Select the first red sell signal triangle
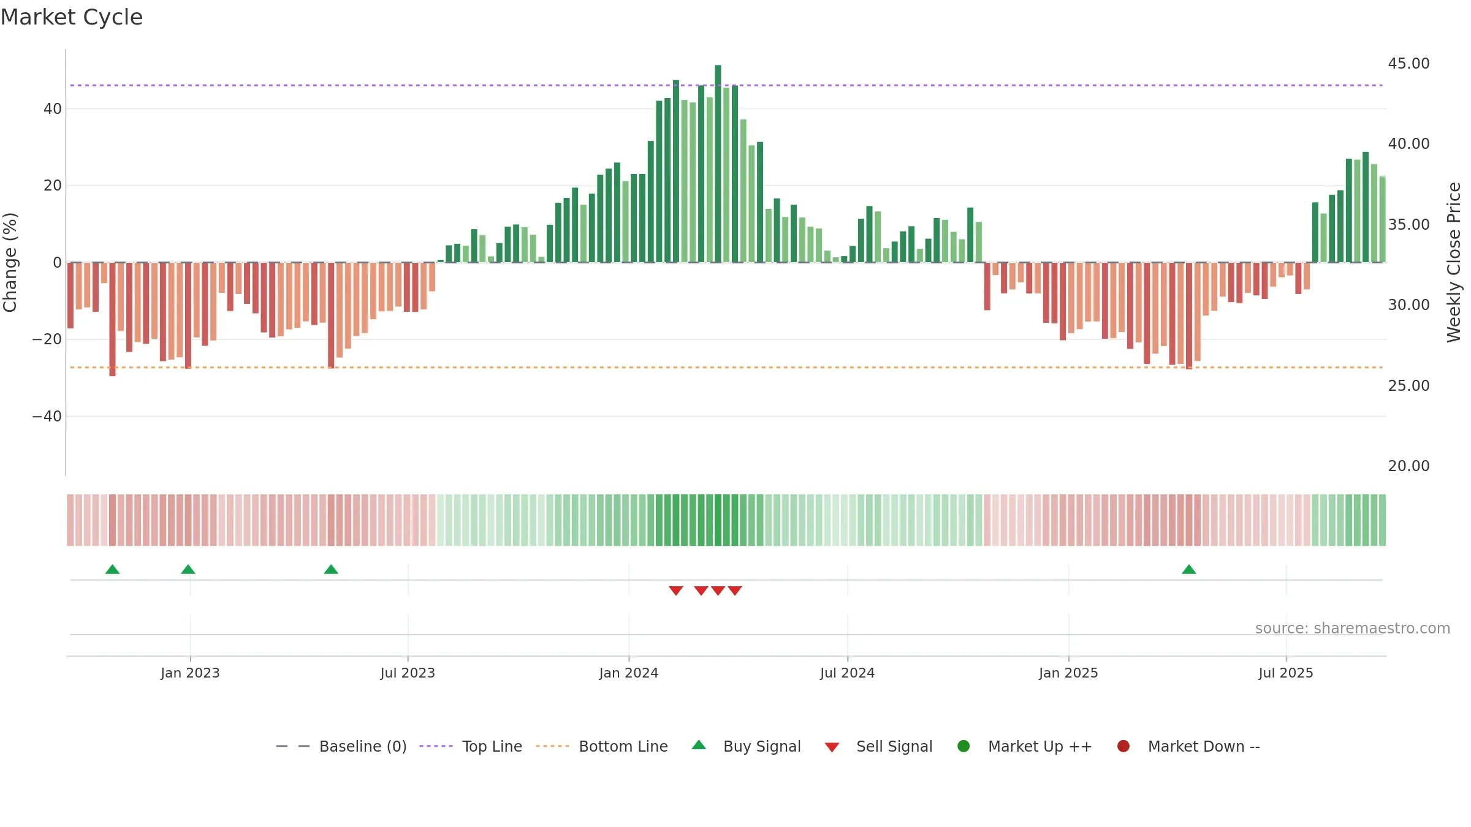 tap(676, 591)
